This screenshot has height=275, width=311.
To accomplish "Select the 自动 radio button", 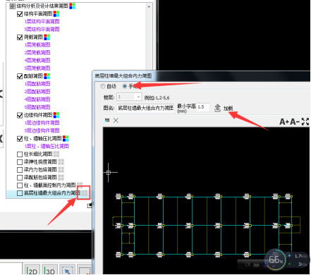I will coord(103,86).
